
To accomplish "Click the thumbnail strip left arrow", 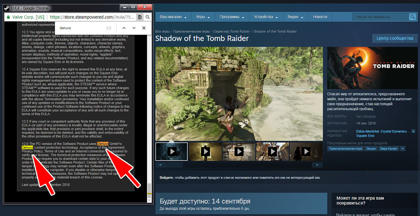I will (161, 165).
